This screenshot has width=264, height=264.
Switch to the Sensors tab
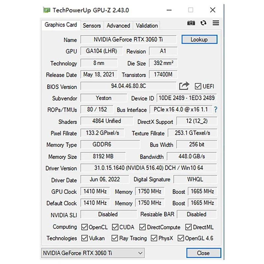(92, 26)
